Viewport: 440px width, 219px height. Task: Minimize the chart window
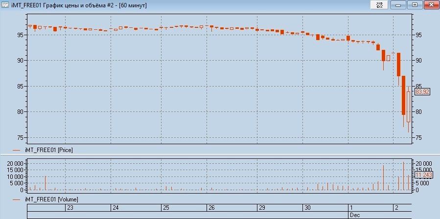coord(399,5)
